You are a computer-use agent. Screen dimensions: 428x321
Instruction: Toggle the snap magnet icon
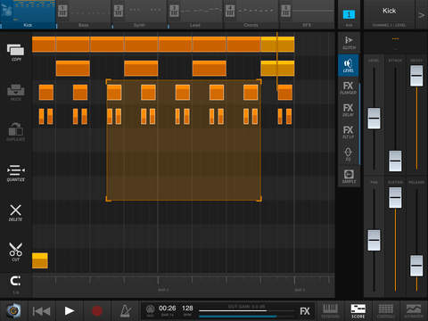[15, 284]
